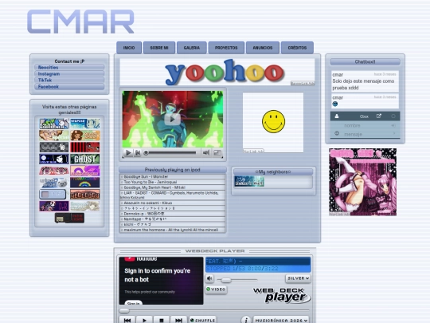The width and height of the screenshot is (430, 323).
Task: Click the Cbox pop-out icon
Action: [379, 116]
